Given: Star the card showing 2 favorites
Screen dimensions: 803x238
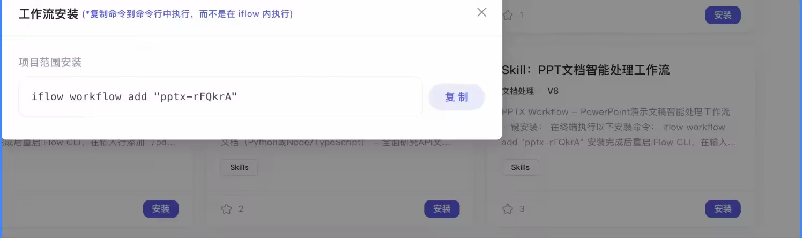Looking at the screenshot, I should pos(226,209).
